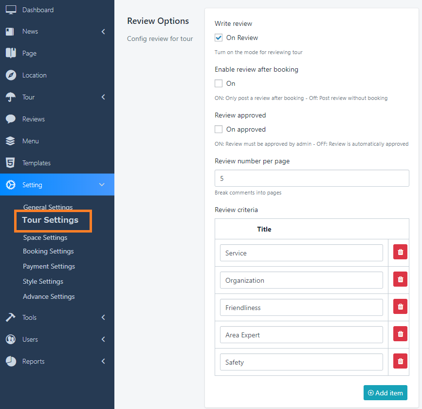Collapse the Setting menu chevron
This screenshot has width=422, height=409.
coord(102,185)
